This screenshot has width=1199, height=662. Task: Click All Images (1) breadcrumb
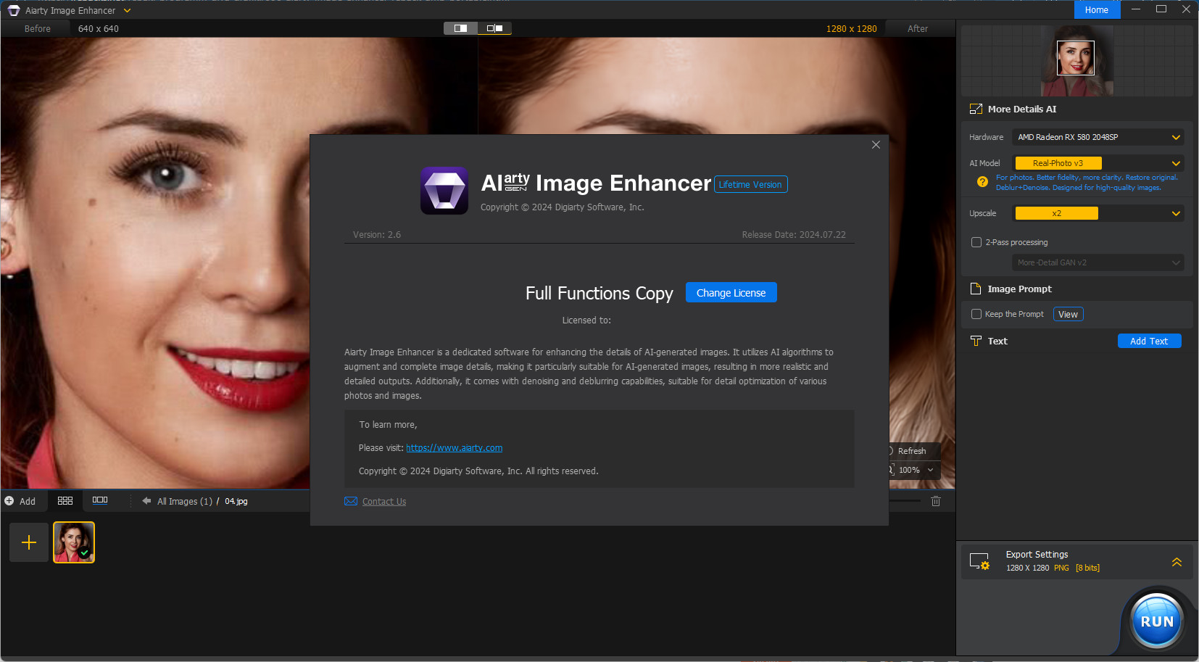point(185,502)
